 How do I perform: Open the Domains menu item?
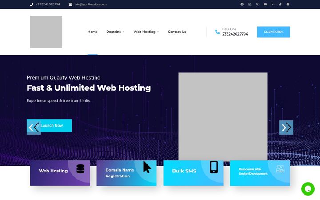point(113,32)
